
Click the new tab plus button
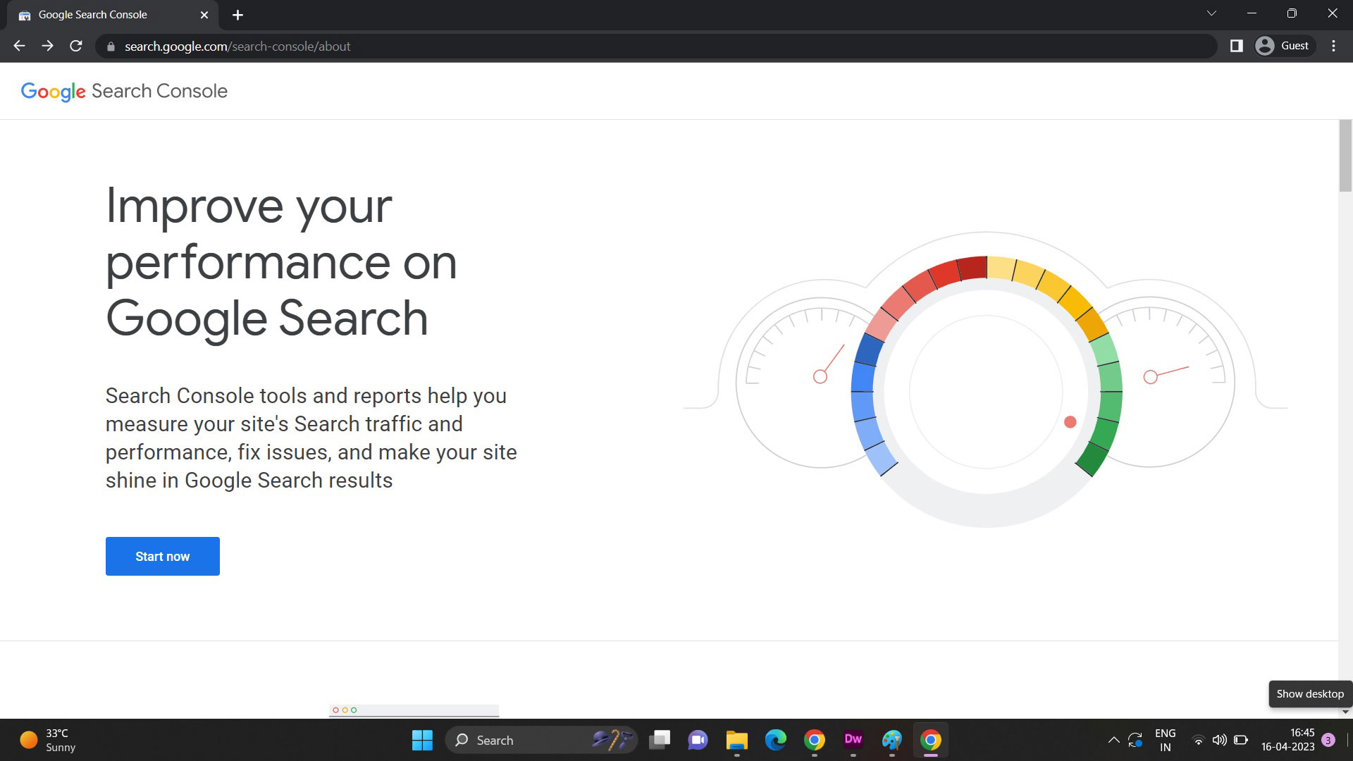click(x=238, y=15)
